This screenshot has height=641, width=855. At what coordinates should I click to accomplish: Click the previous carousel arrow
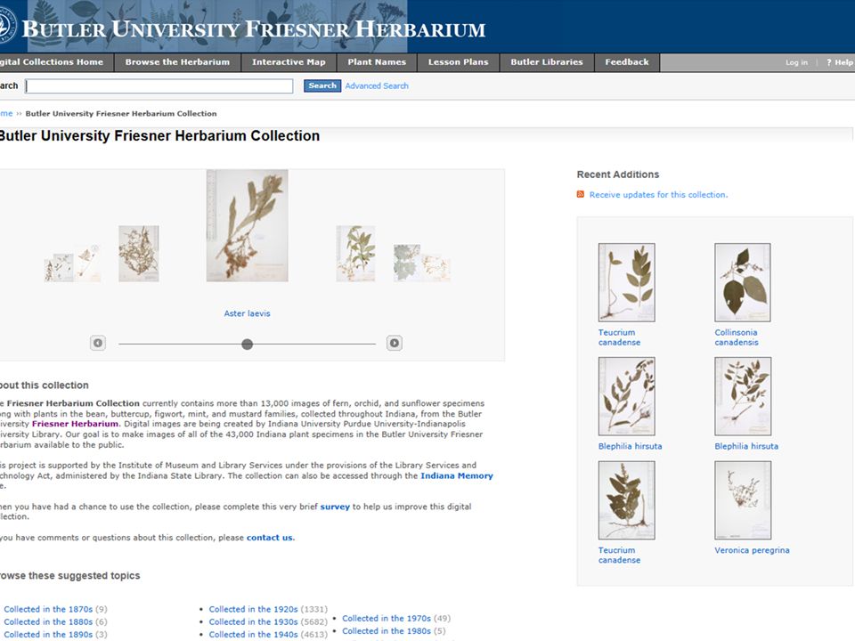[x=98, y=343]
